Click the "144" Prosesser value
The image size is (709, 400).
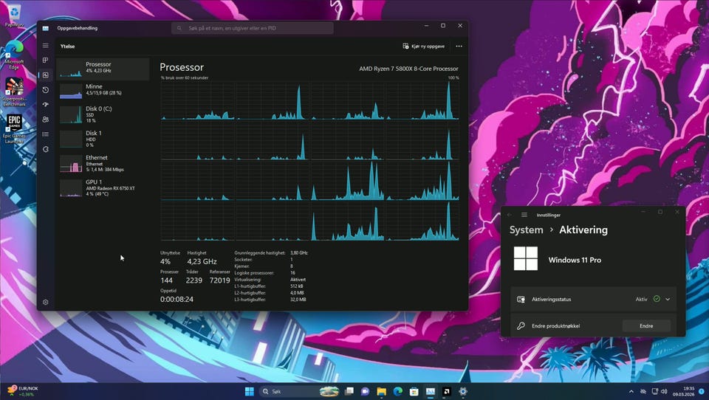(166, 280)
